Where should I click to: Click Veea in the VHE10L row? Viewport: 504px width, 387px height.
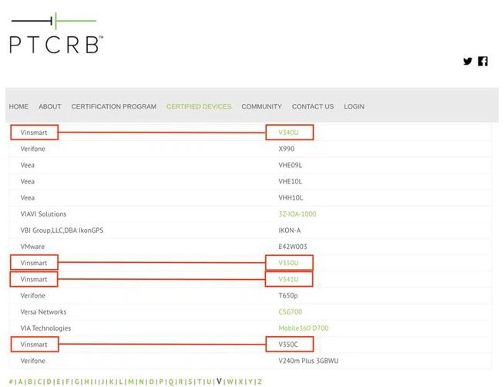27,182
